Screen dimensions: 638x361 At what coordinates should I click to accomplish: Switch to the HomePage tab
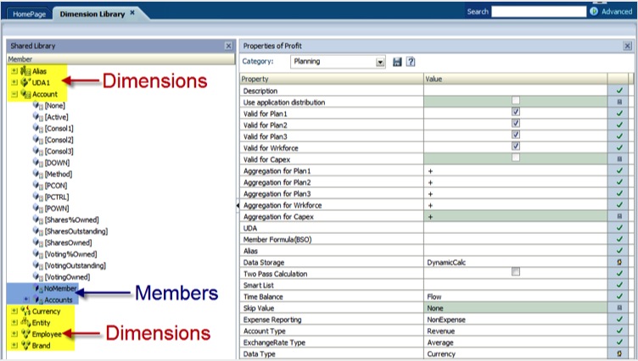tap(30, 14)
